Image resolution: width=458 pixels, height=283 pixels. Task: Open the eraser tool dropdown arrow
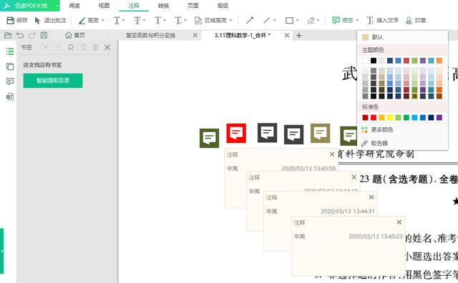pyautogui.click(x=318, y=21)
